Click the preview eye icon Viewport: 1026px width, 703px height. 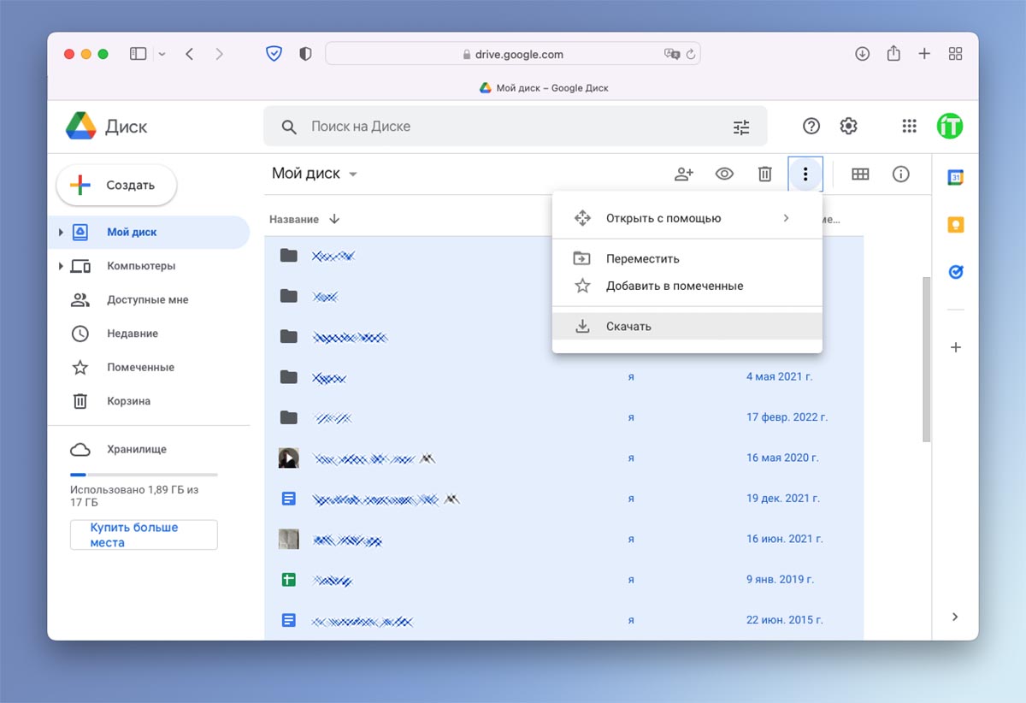click(x=724, y=174)
